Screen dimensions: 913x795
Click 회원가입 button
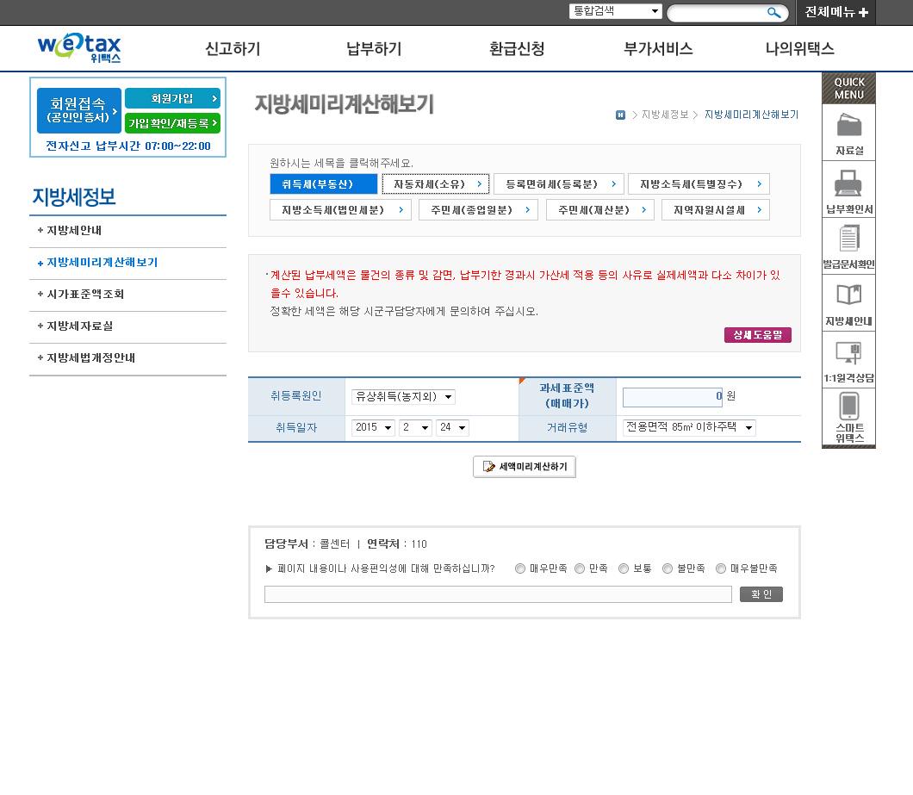(172, 98)
